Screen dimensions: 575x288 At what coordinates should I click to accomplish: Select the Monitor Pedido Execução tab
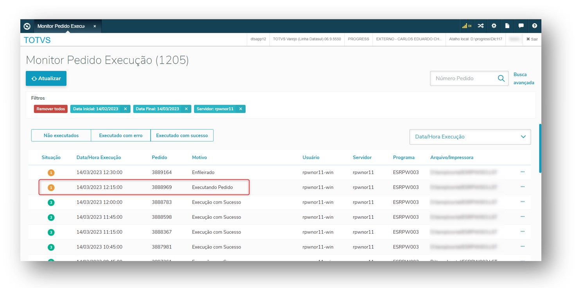tap(61, 26)
